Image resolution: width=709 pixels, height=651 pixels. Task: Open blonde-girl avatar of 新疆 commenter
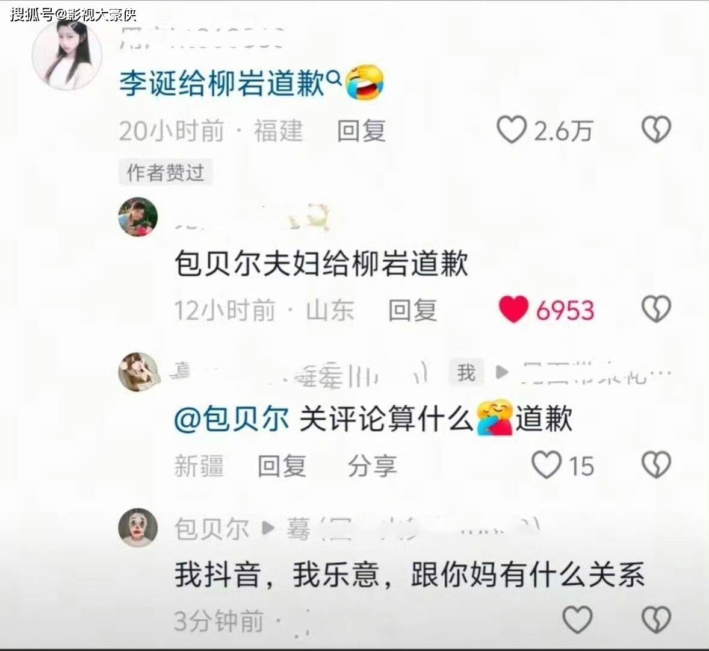138,372
